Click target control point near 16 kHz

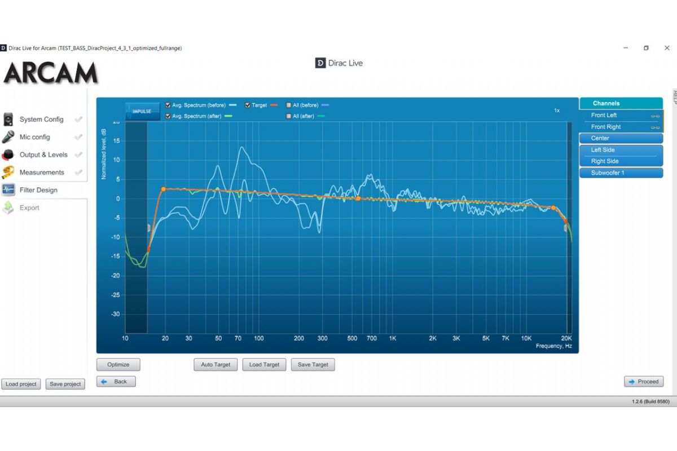553,208
